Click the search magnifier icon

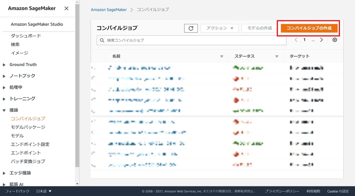[102, 40]
